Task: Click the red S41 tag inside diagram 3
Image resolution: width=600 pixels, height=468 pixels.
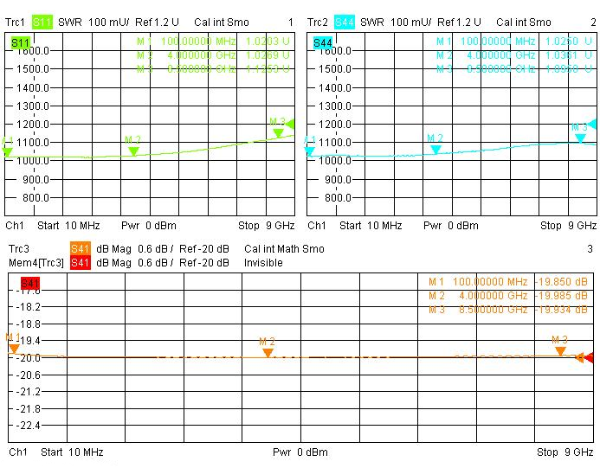Action: pyautogui.click(x=29, y=283)
